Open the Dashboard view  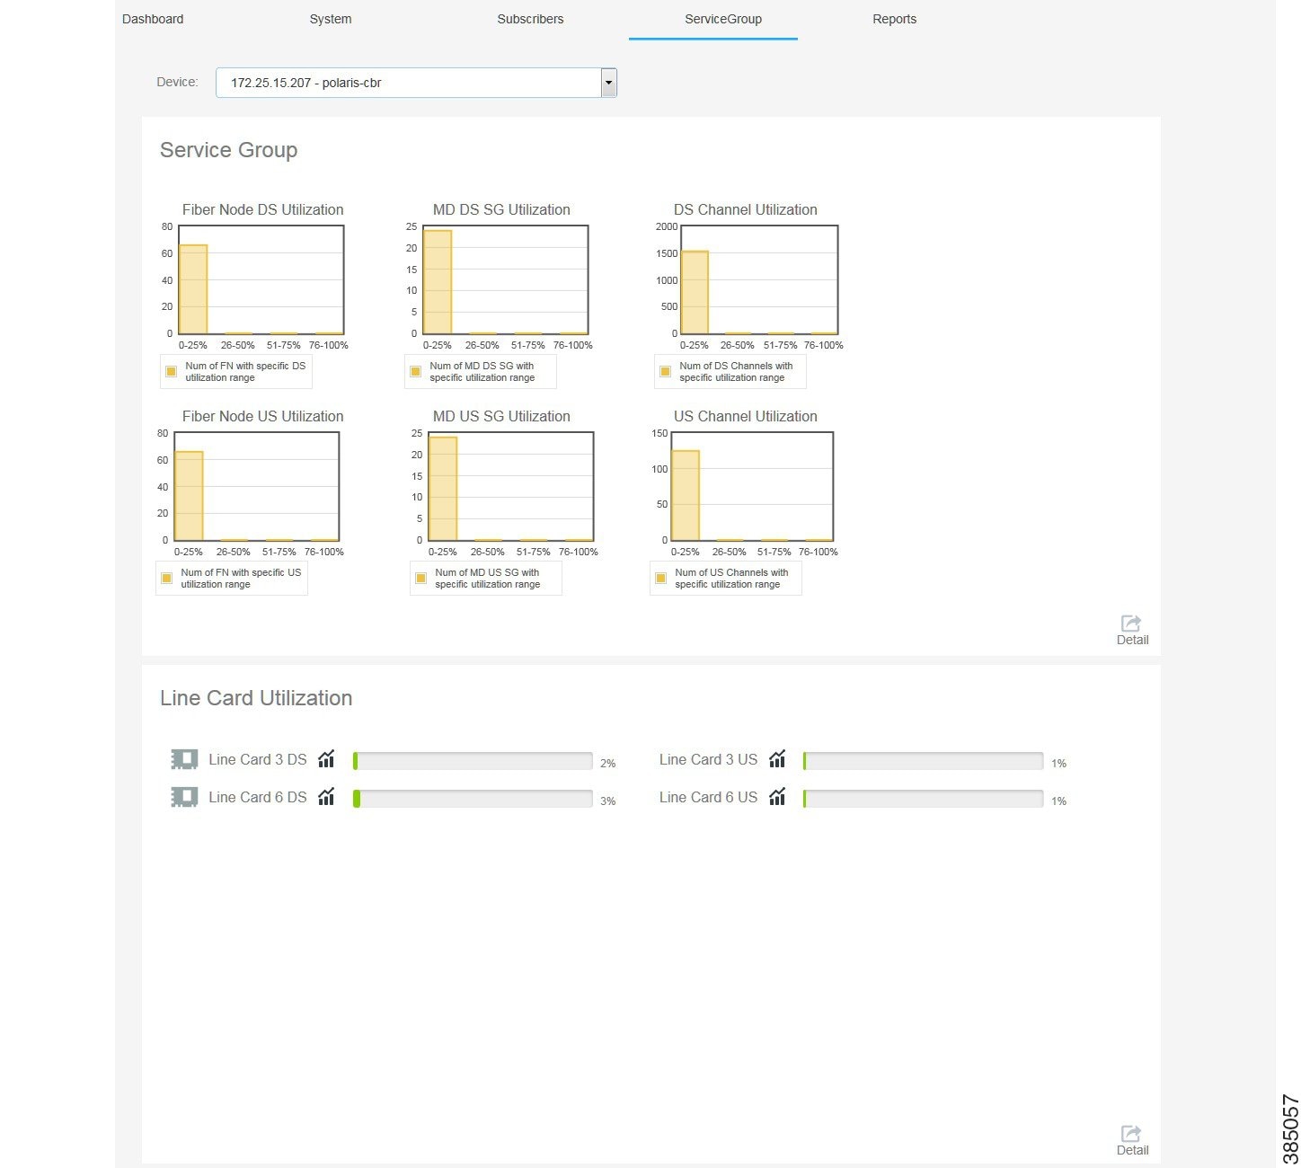click(153, 19)
